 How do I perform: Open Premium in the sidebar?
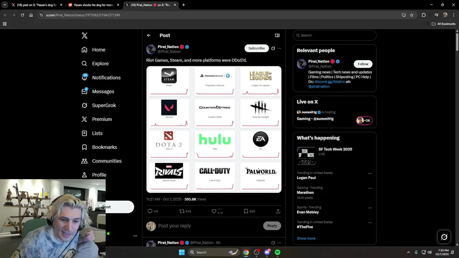tap(97, 119)
